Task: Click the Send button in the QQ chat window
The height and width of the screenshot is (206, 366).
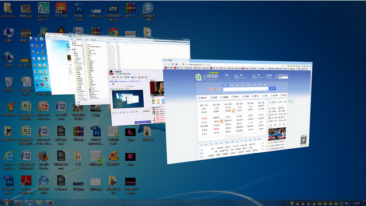Action: (x=147, y=122)
